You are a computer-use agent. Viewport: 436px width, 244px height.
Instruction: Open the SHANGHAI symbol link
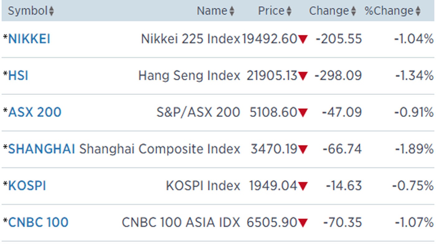pos(41,149)
